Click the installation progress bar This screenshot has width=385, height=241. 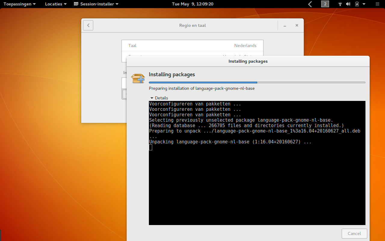pyautogui.click(x=257, y=82)
